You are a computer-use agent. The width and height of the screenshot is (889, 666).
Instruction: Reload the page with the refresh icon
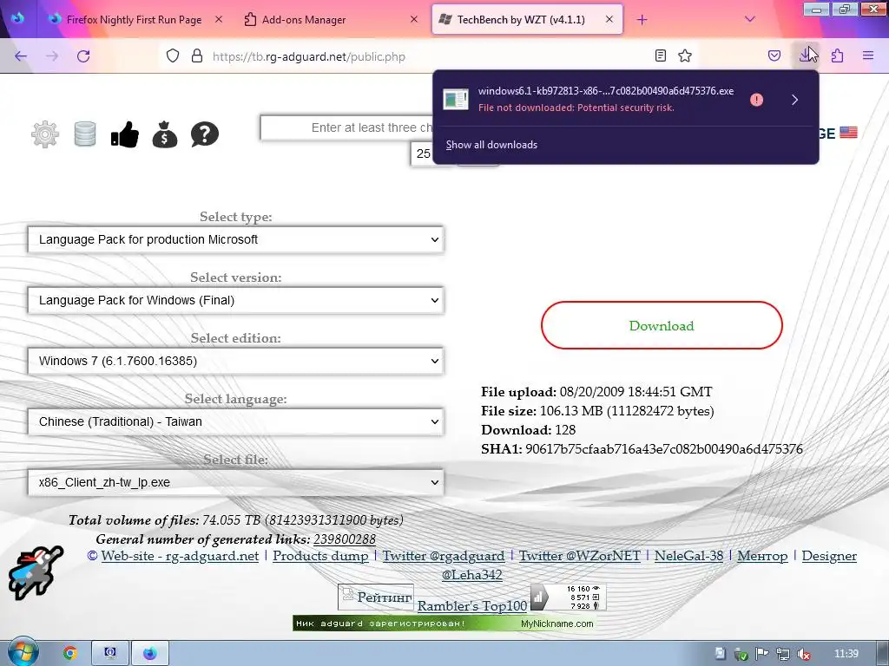(x=83, y=56)
